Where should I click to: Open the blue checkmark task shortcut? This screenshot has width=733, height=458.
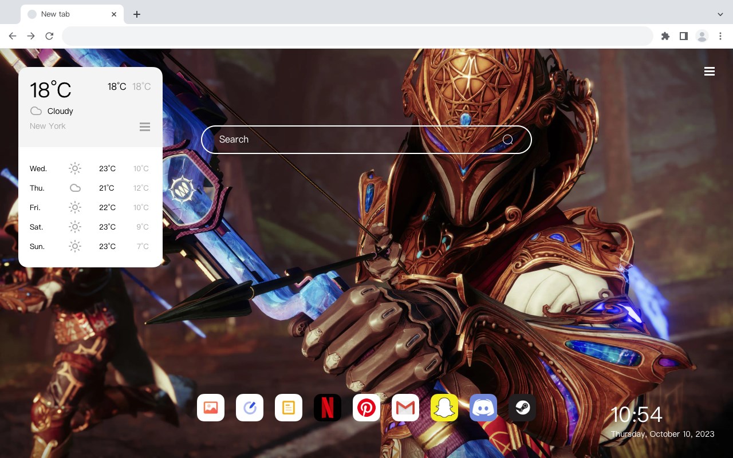pos(250,408)
